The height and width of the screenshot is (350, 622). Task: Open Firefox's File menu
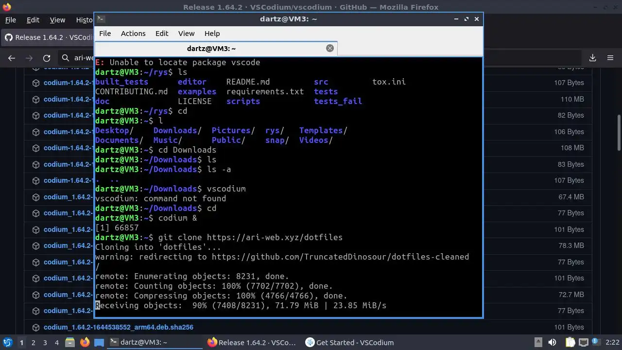coord(10,20)
